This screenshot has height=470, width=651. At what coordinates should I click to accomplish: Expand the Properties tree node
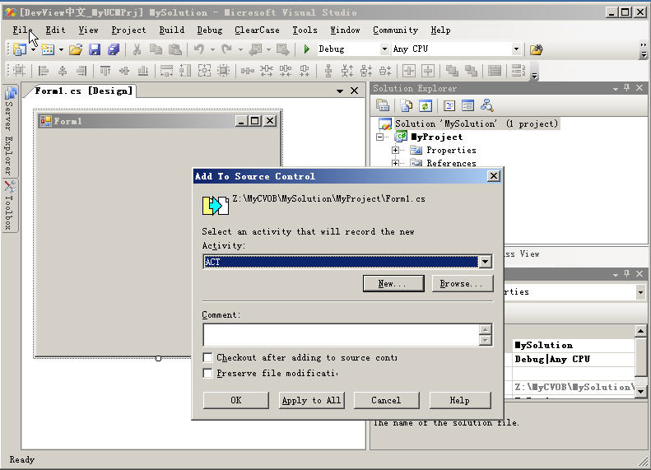pos(395,150)
